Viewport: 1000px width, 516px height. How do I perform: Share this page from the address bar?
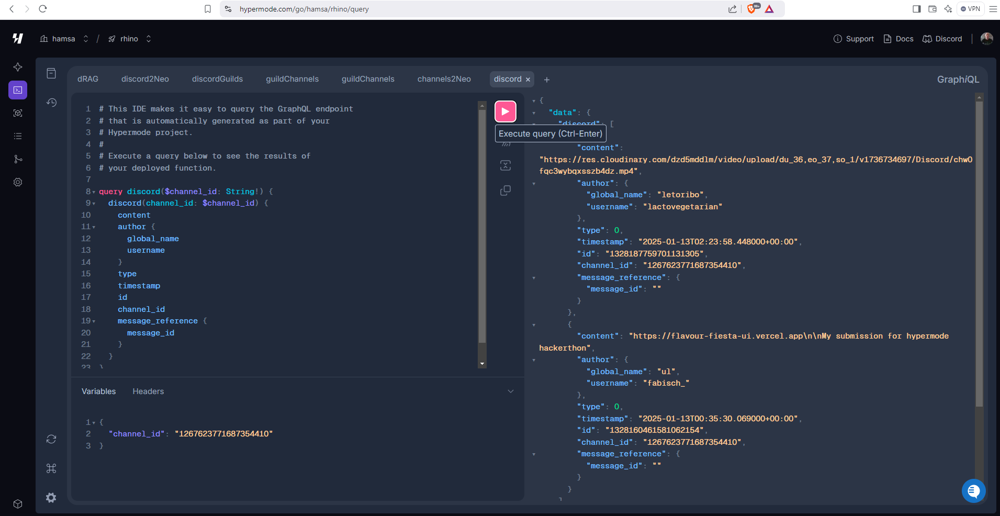[x=733, y=9]
